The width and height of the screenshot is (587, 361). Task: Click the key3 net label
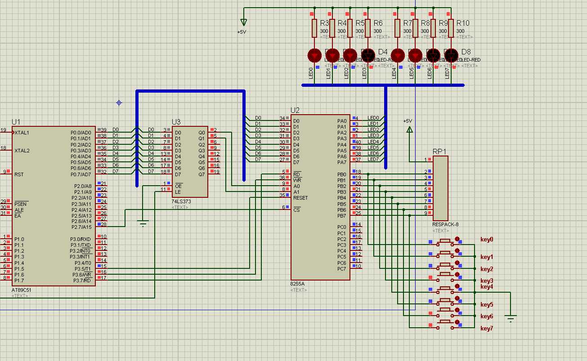point(487,281)
